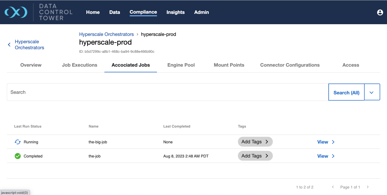Click the Running status icon for the-big-job
387x195 pixels.
[x=18, y=142]
